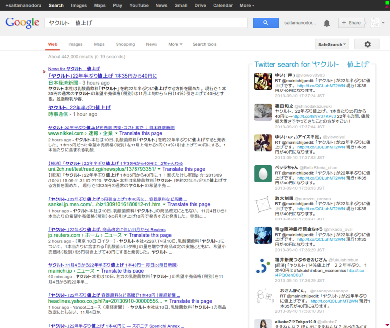Click avatar of @mikado_oval tweet
Image resolution: width=390 pixels, height=328 pixels.
click(263, 235)
